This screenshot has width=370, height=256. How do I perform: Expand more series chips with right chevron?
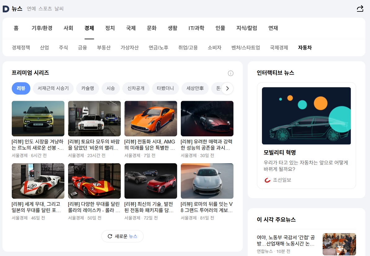(227, 88)
